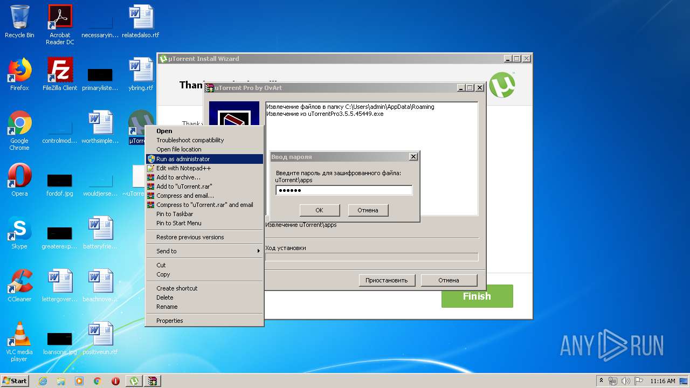
Task: Switch to WinRAR installer taskbar button
Action: [x=153, y=381]
